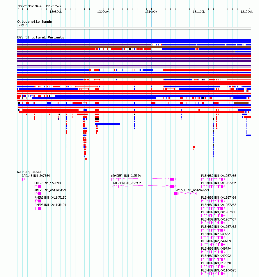Click the PLEKHB2|NM_001267065 transcript label
Image resolution: width=259 pixels, height=277 pixels.
tap(219, 183)
